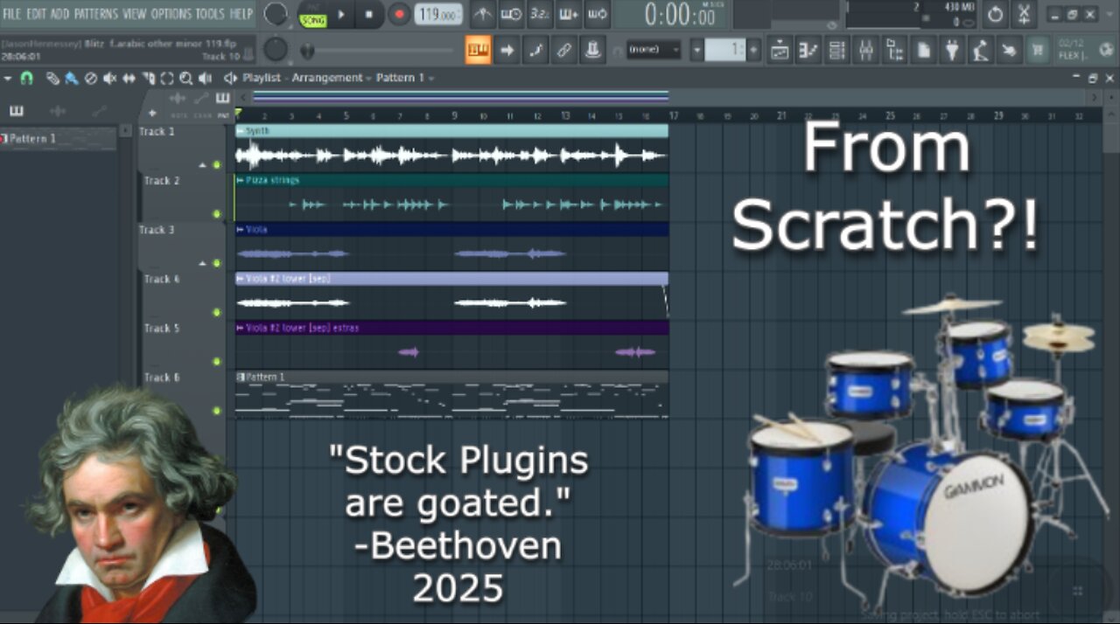Open the tempo tapper figure icon

tap(981, 50)
